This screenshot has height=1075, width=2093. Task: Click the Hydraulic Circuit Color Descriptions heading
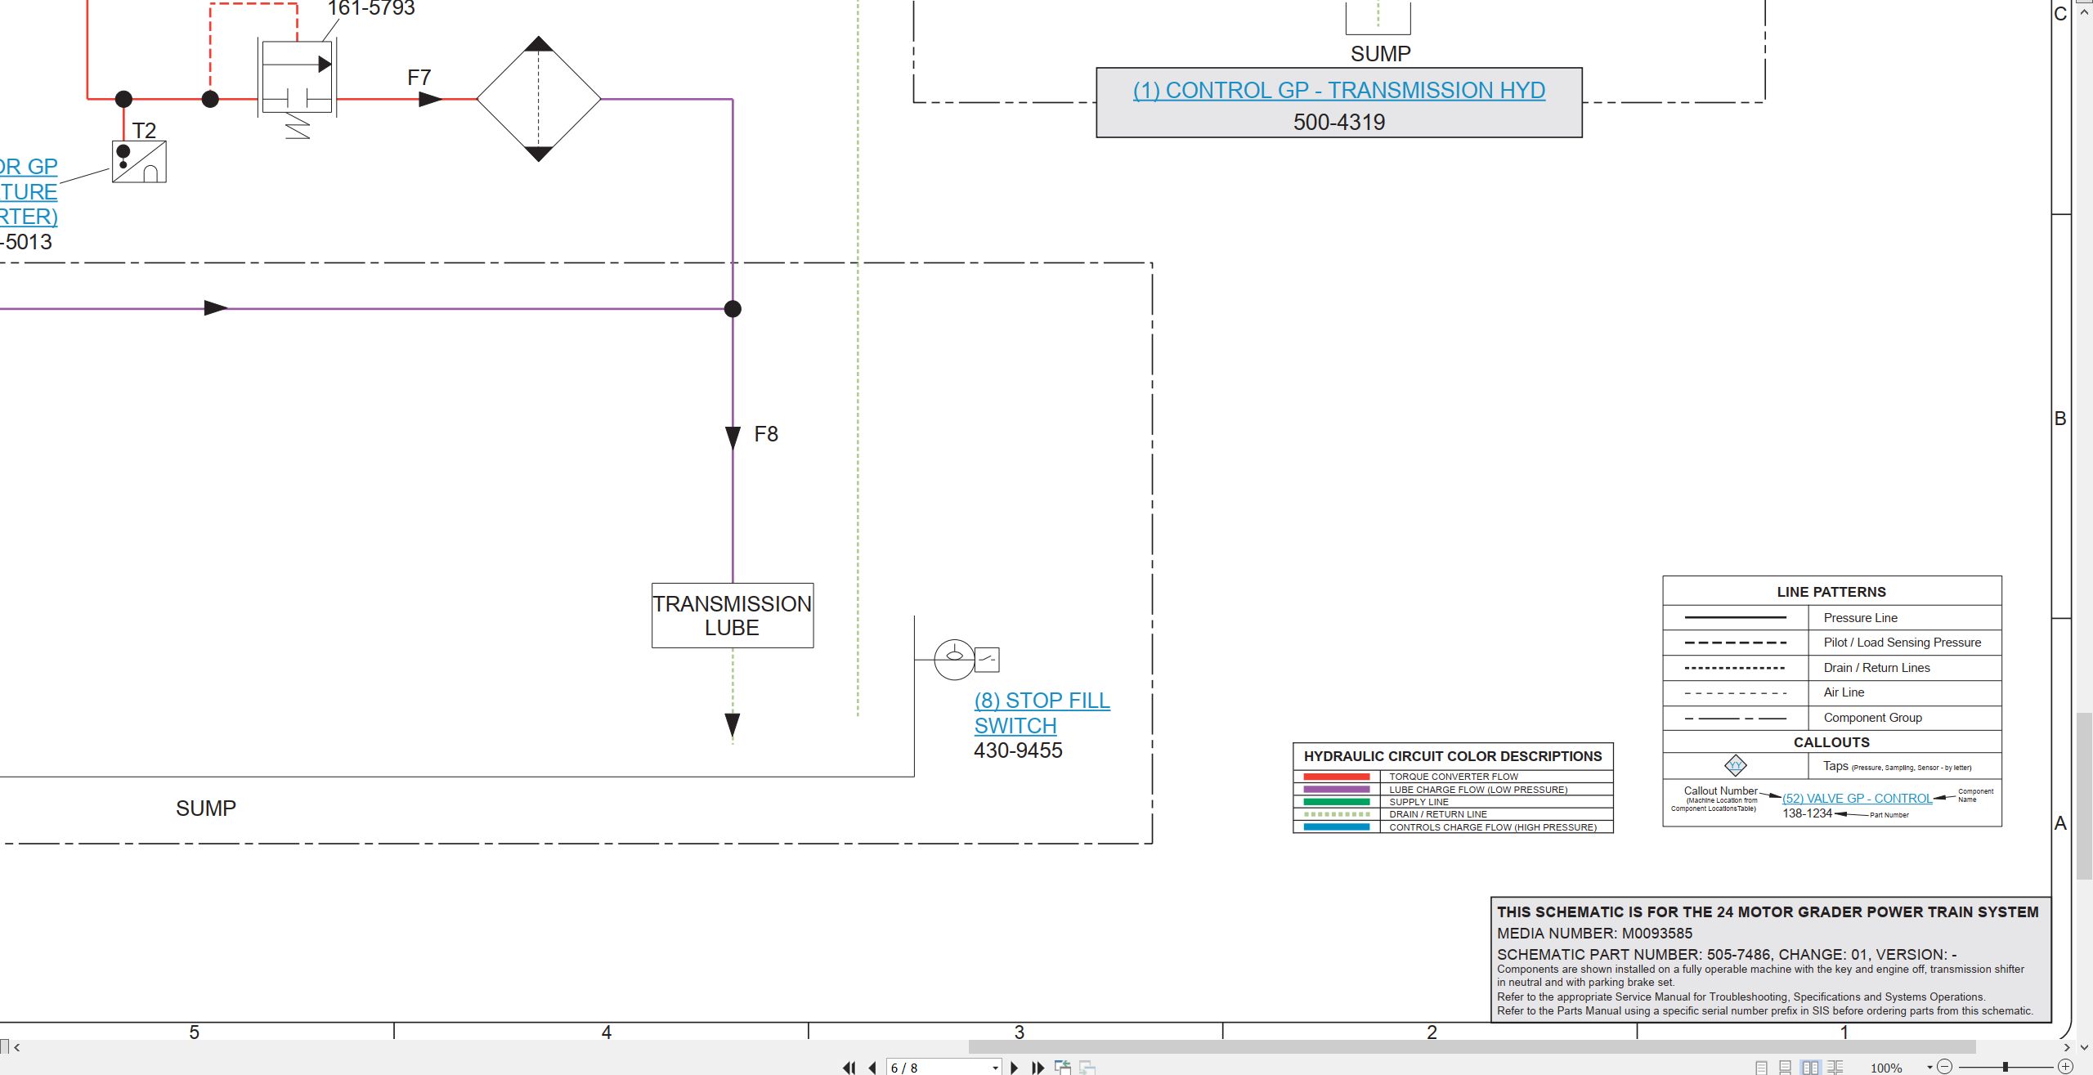(x=1453, y=756)
